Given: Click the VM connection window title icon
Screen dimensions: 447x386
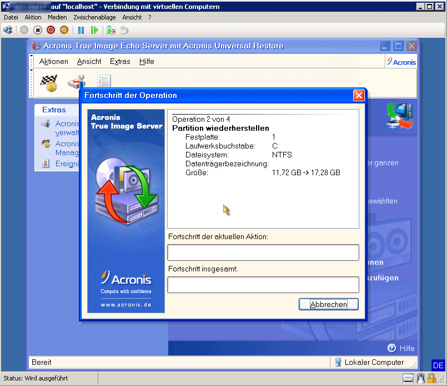Looking at the screenshot, I should pyautogui.click(x=6, y=6).
